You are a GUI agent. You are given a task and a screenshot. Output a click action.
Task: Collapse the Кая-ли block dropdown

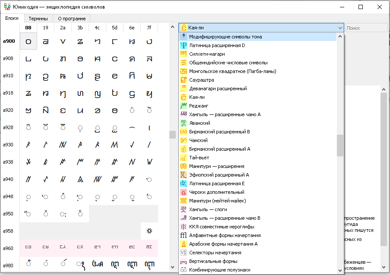click(x=340, y=28)
